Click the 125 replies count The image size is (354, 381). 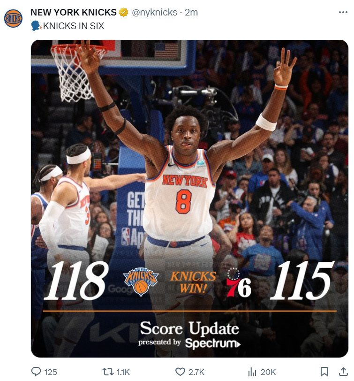[51, 372]
